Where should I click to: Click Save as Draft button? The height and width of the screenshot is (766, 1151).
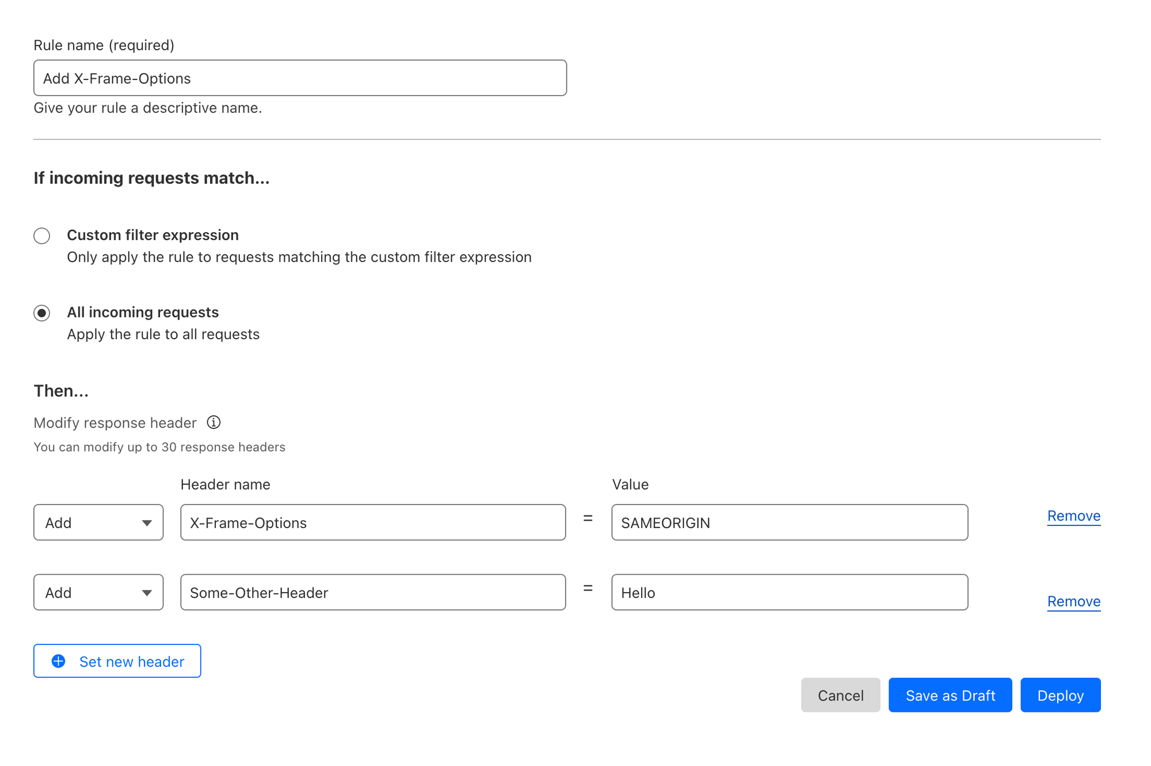click(x=950, y=695)
